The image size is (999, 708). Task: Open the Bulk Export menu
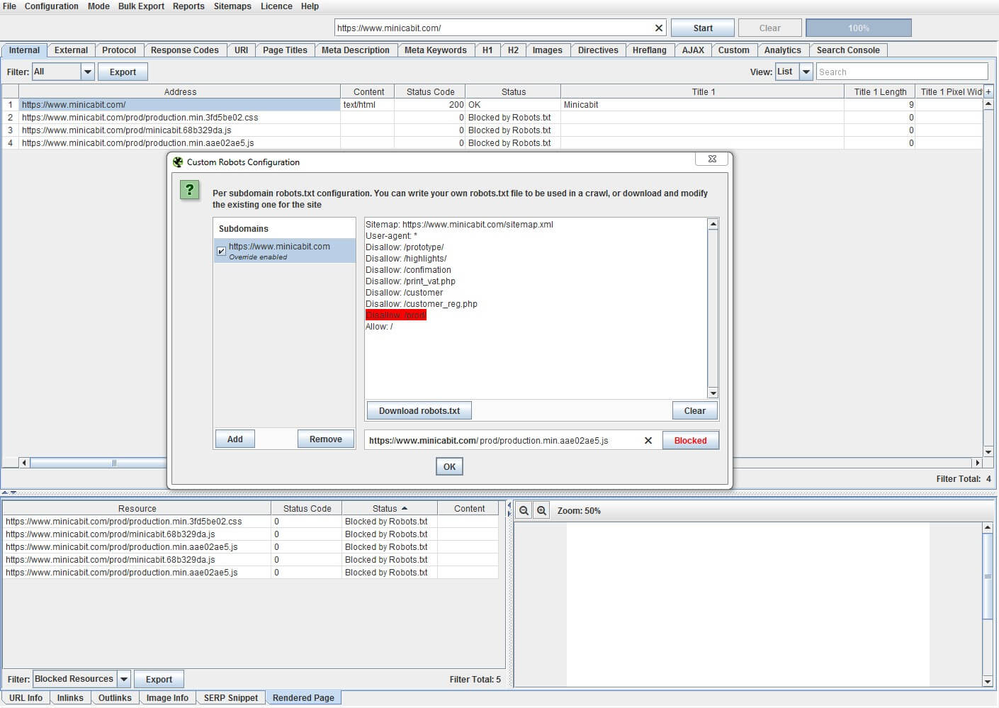click(141, 6)
